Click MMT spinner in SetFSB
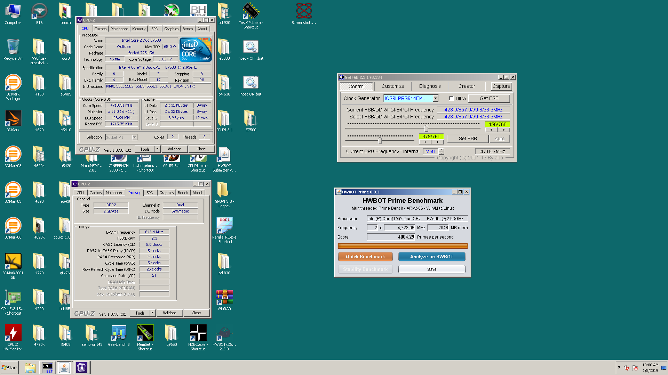Image resolution: width=668 pixels, height=375 pixels. 442,151
